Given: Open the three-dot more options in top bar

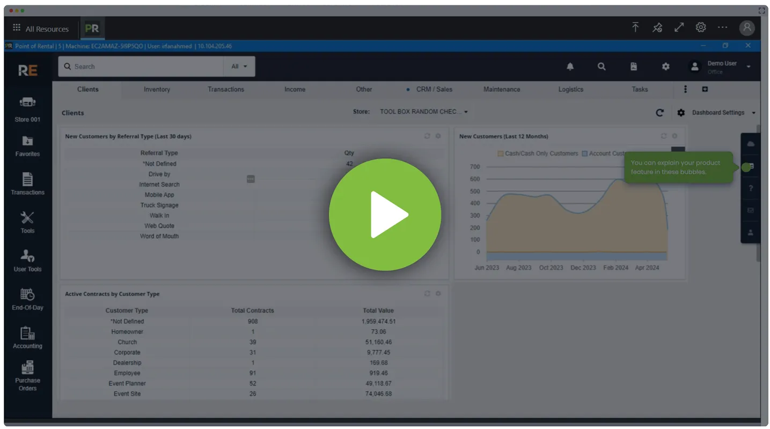Looking at the screenshot, I should pyautogui.click(x=723, y=27).
